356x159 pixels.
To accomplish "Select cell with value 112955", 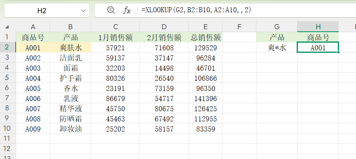I will [x=205, y=118].
